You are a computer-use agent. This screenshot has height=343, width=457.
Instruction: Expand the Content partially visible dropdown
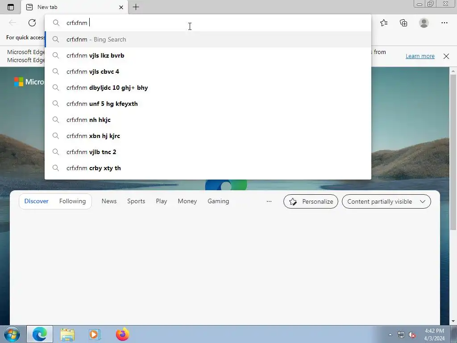point(386,201)
